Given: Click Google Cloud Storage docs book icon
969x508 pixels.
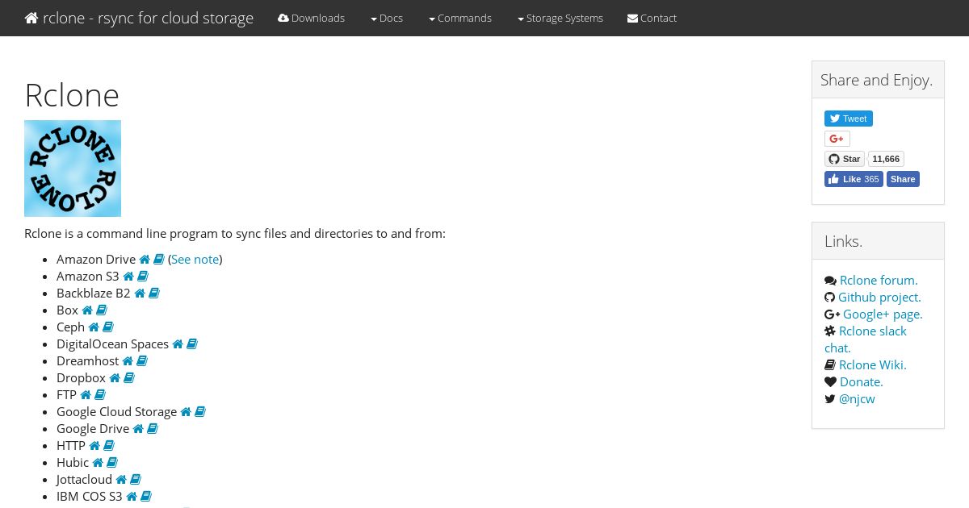Looking at the screenshot, I should tap(199, 412).
